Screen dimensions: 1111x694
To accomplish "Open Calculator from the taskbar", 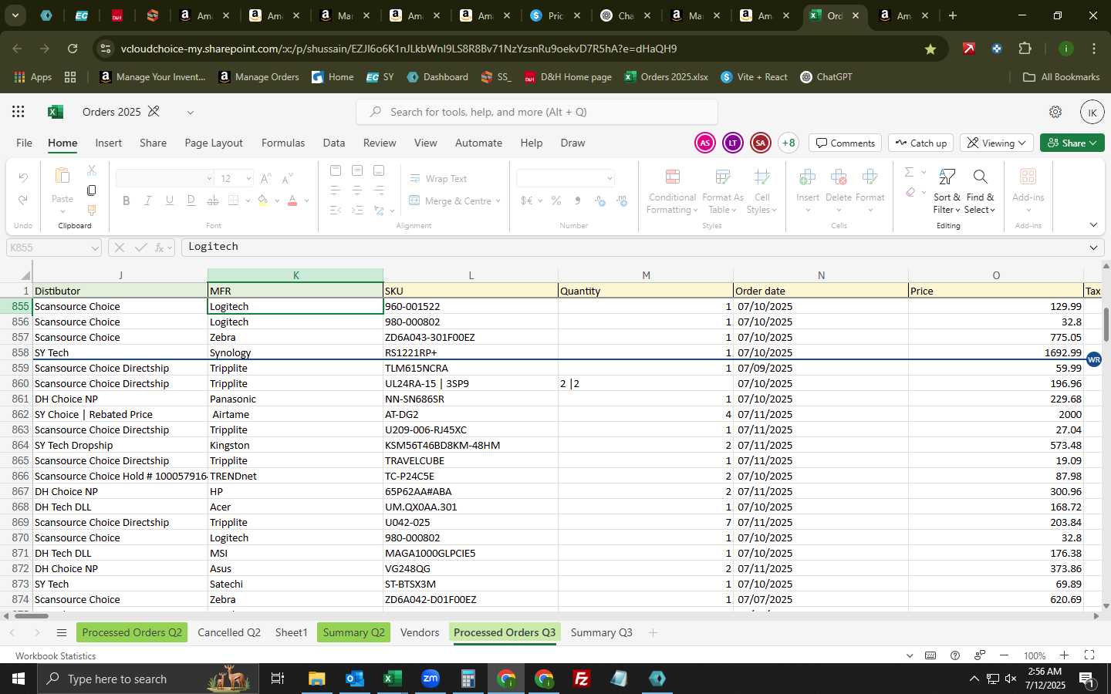I will (468, 679).
